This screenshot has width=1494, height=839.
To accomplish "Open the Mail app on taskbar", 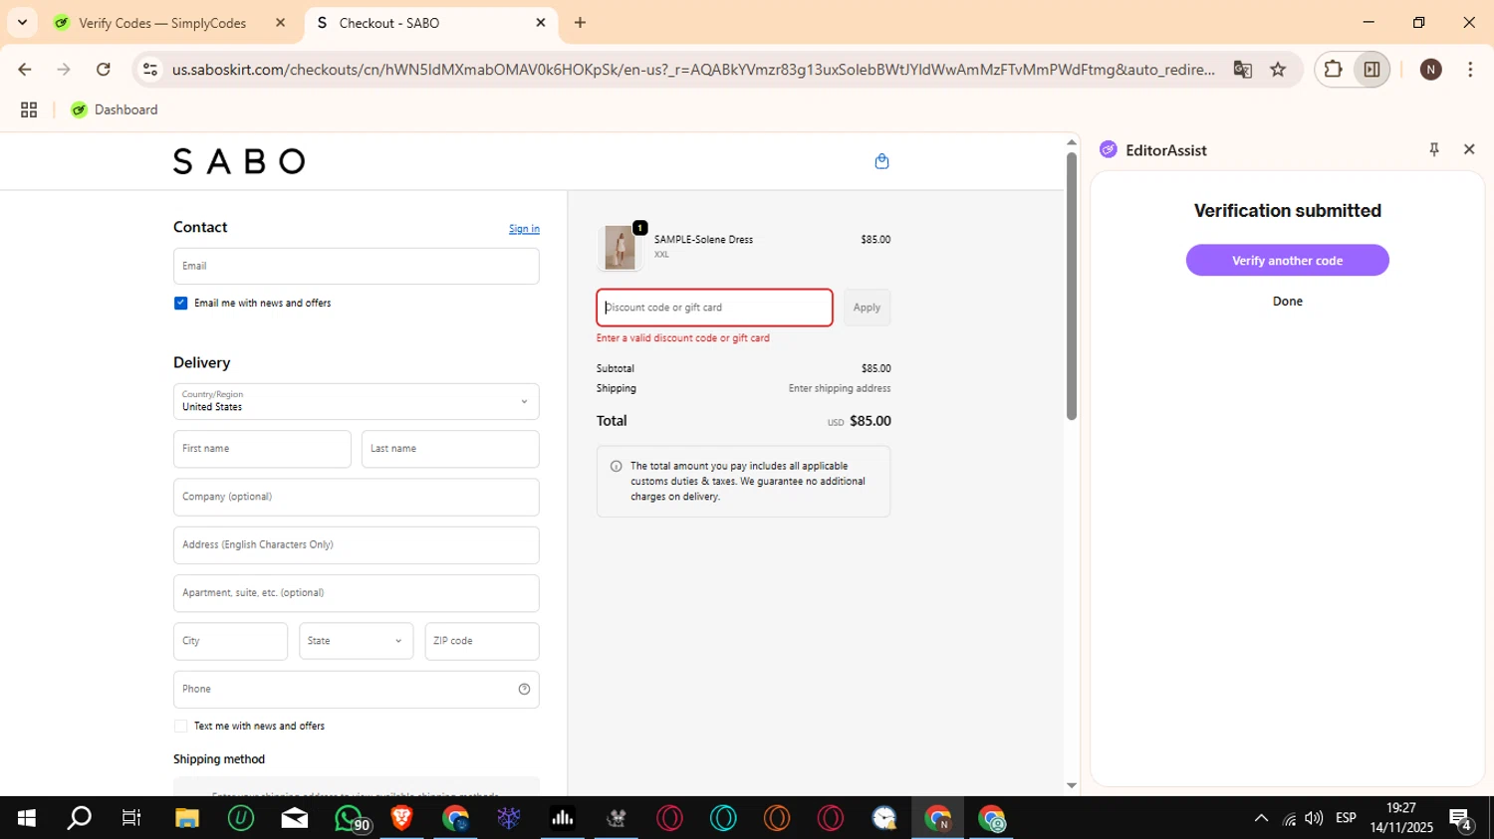I will click(295, 818).
